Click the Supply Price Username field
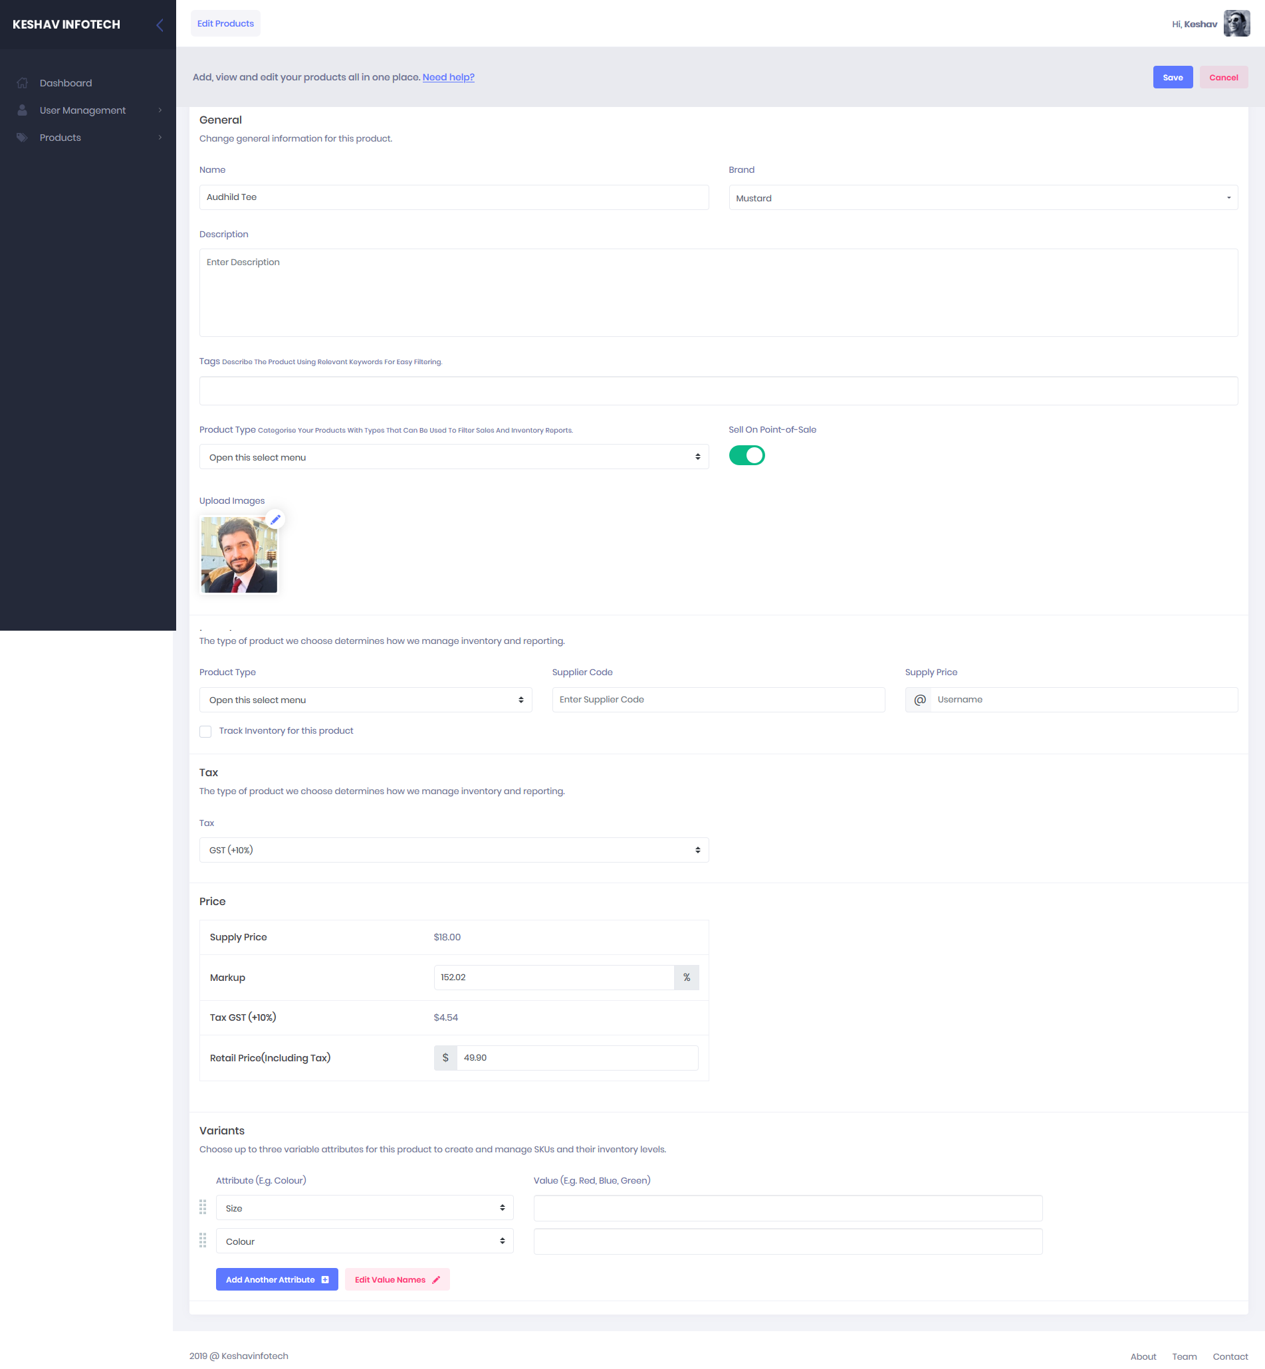Viewport: 1265px width, 1369px height. pyautogui.click(x=1084, y=699)
